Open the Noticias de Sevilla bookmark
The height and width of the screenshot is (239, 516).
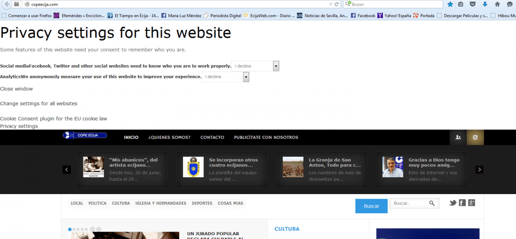coord(323,15)
